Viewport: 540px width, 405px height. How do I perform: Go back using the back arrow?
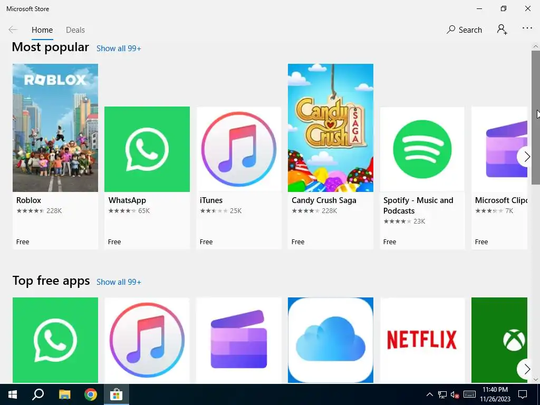point(13,30)
